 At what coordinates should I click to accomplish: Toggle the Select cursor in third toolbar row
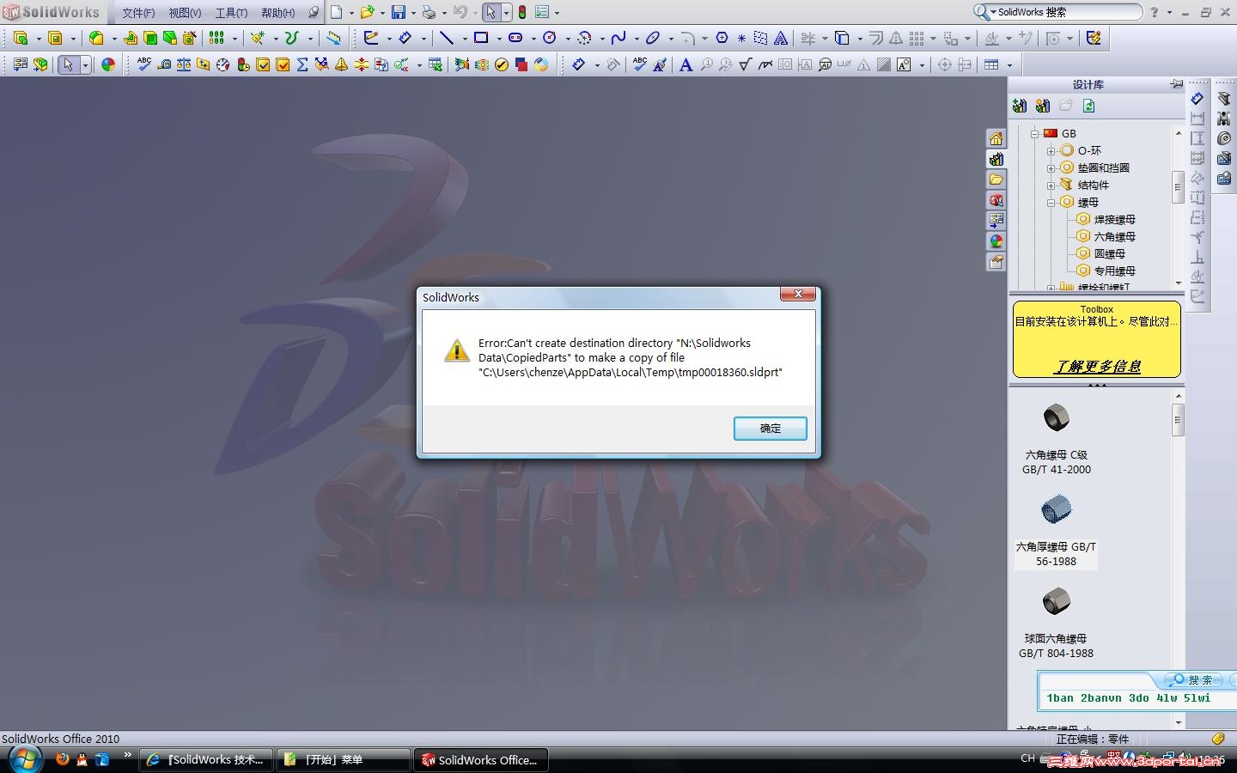tap(68, 64)
